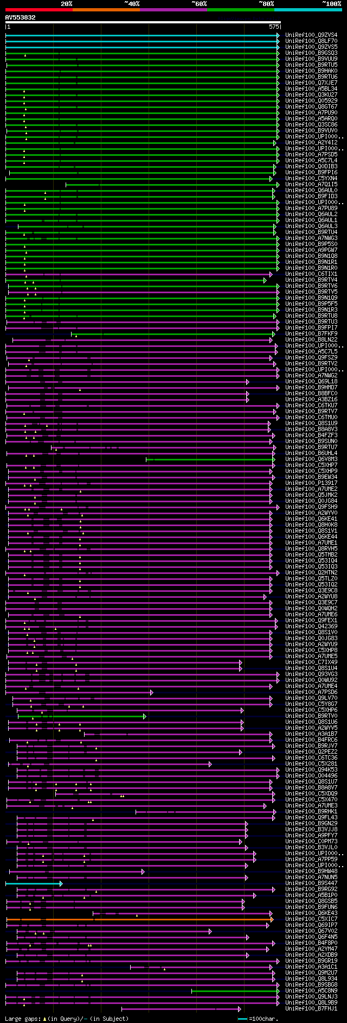Click the red 20% identity legend segment
347x1023 pixels.
(x=39, y=10)
